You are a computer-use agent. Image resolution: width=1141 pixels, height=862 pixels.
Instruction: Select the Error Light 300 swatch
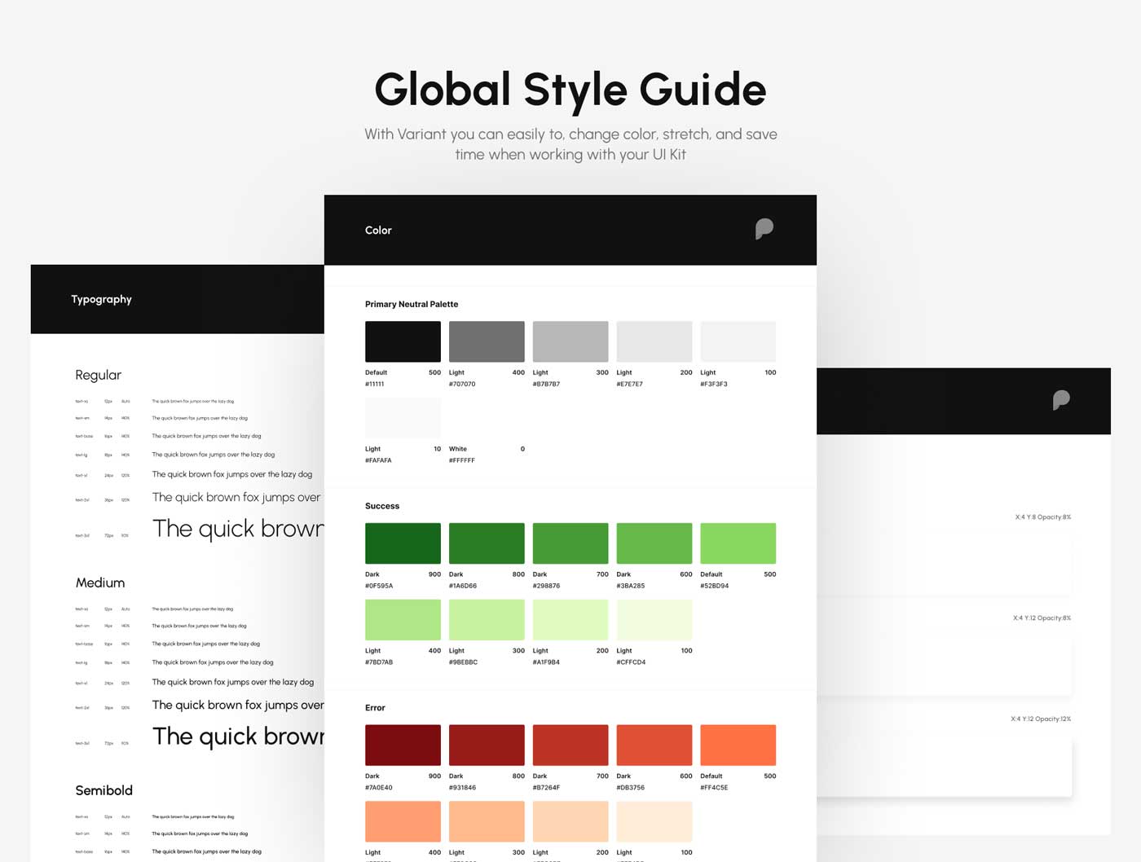coord(487,822)
